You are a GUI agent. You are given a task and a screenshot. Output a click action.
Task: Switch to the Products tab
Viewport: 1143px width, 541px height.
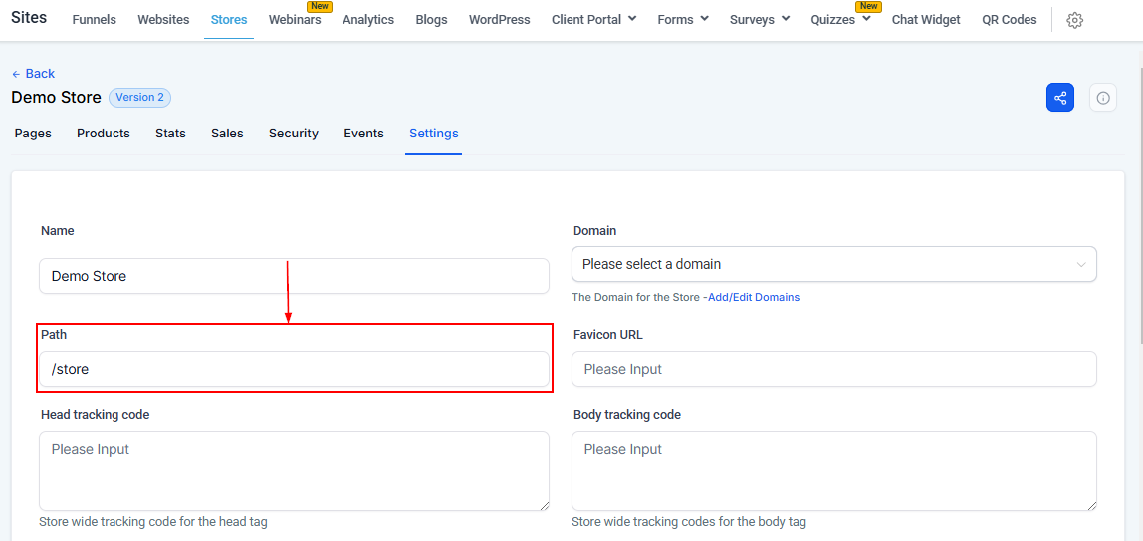(x=104, y=134)
